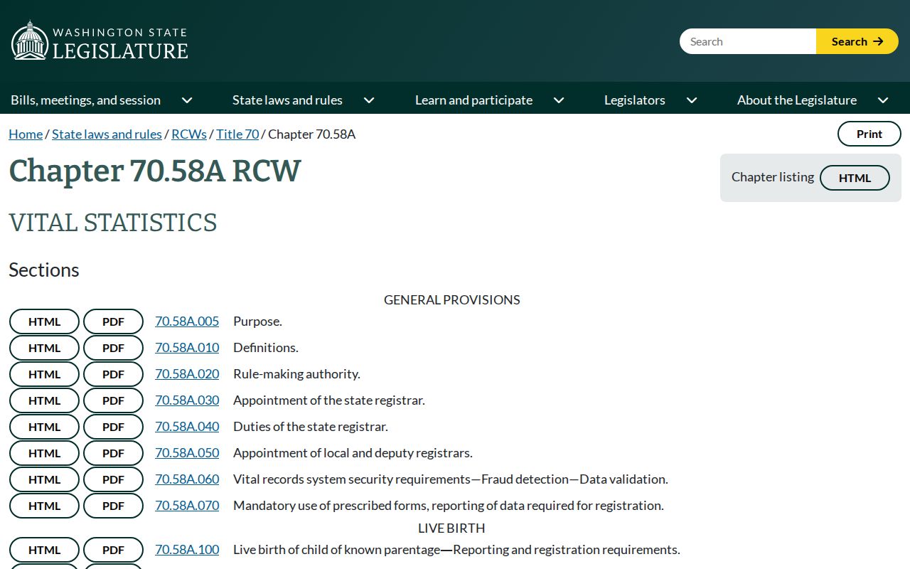The height and width of the screenshot is (569, 910).
Task: Focus the Search input field
Action: (x=748, y=41)
